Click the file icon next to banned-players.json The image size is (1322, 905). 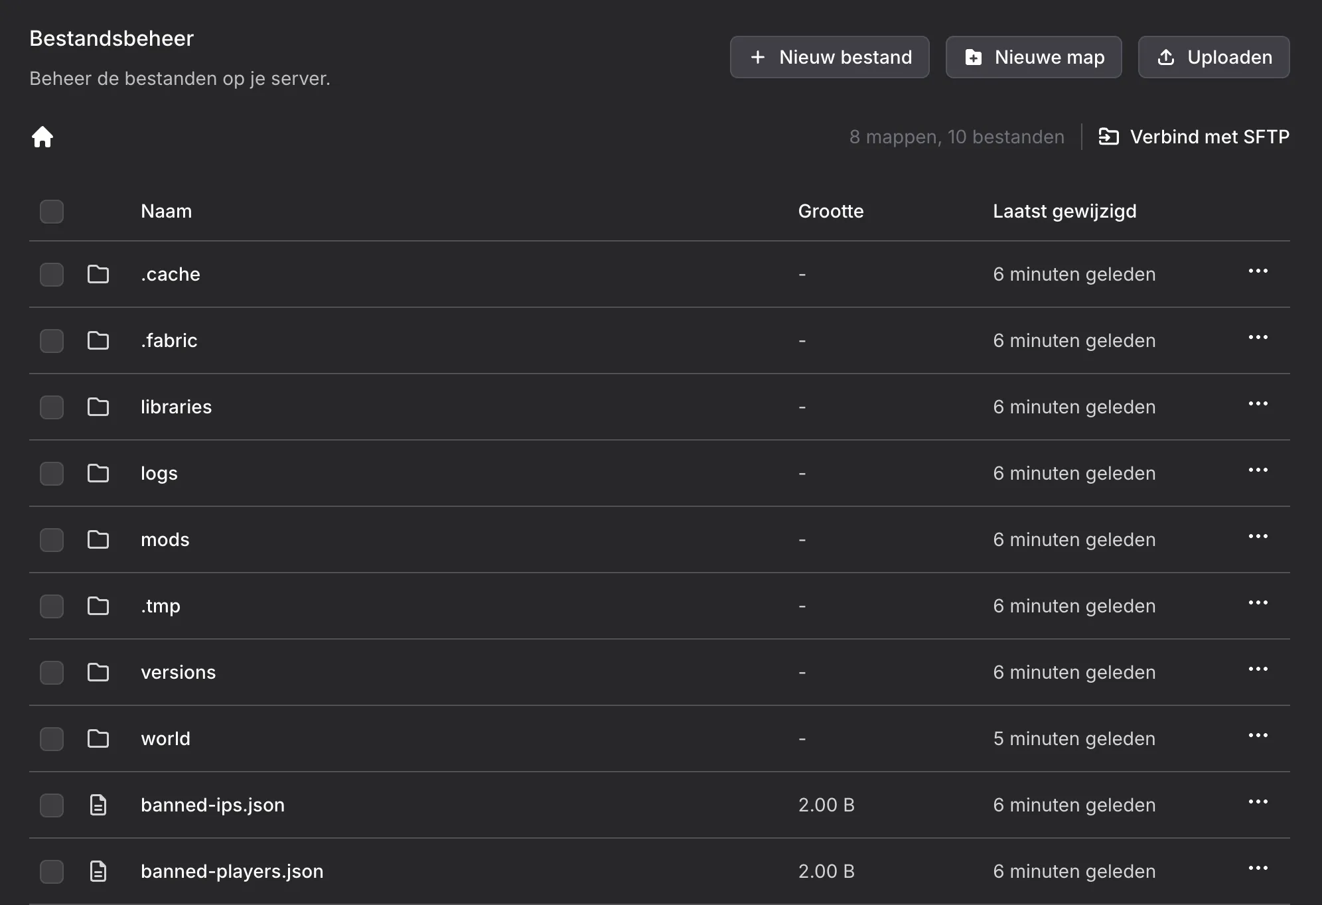(98, 871)
